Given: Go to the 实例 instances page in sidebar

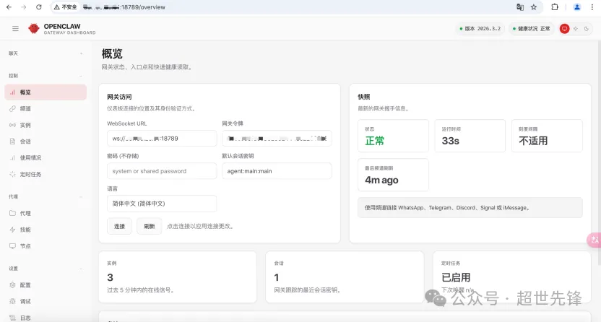Looking at the screenshot, I should [x=46, y=125].
